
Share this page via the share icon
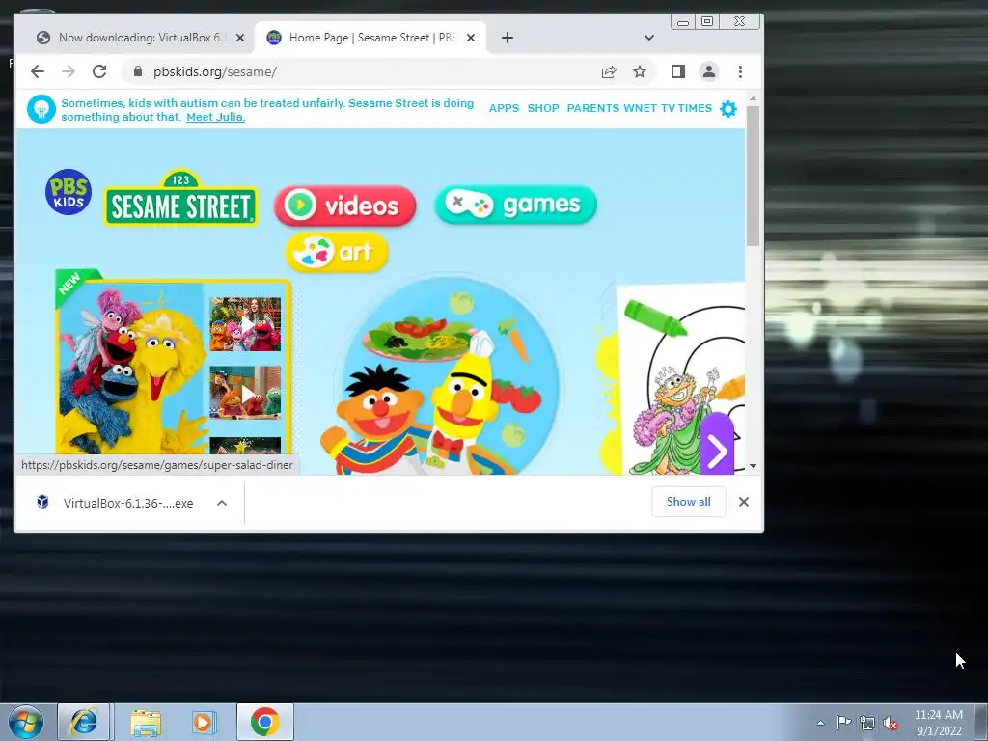coord(609,71)
